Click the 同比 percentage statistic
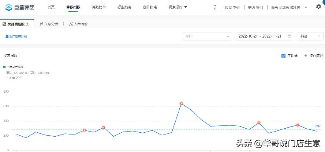The image size is (325, 152). (17, 73)
